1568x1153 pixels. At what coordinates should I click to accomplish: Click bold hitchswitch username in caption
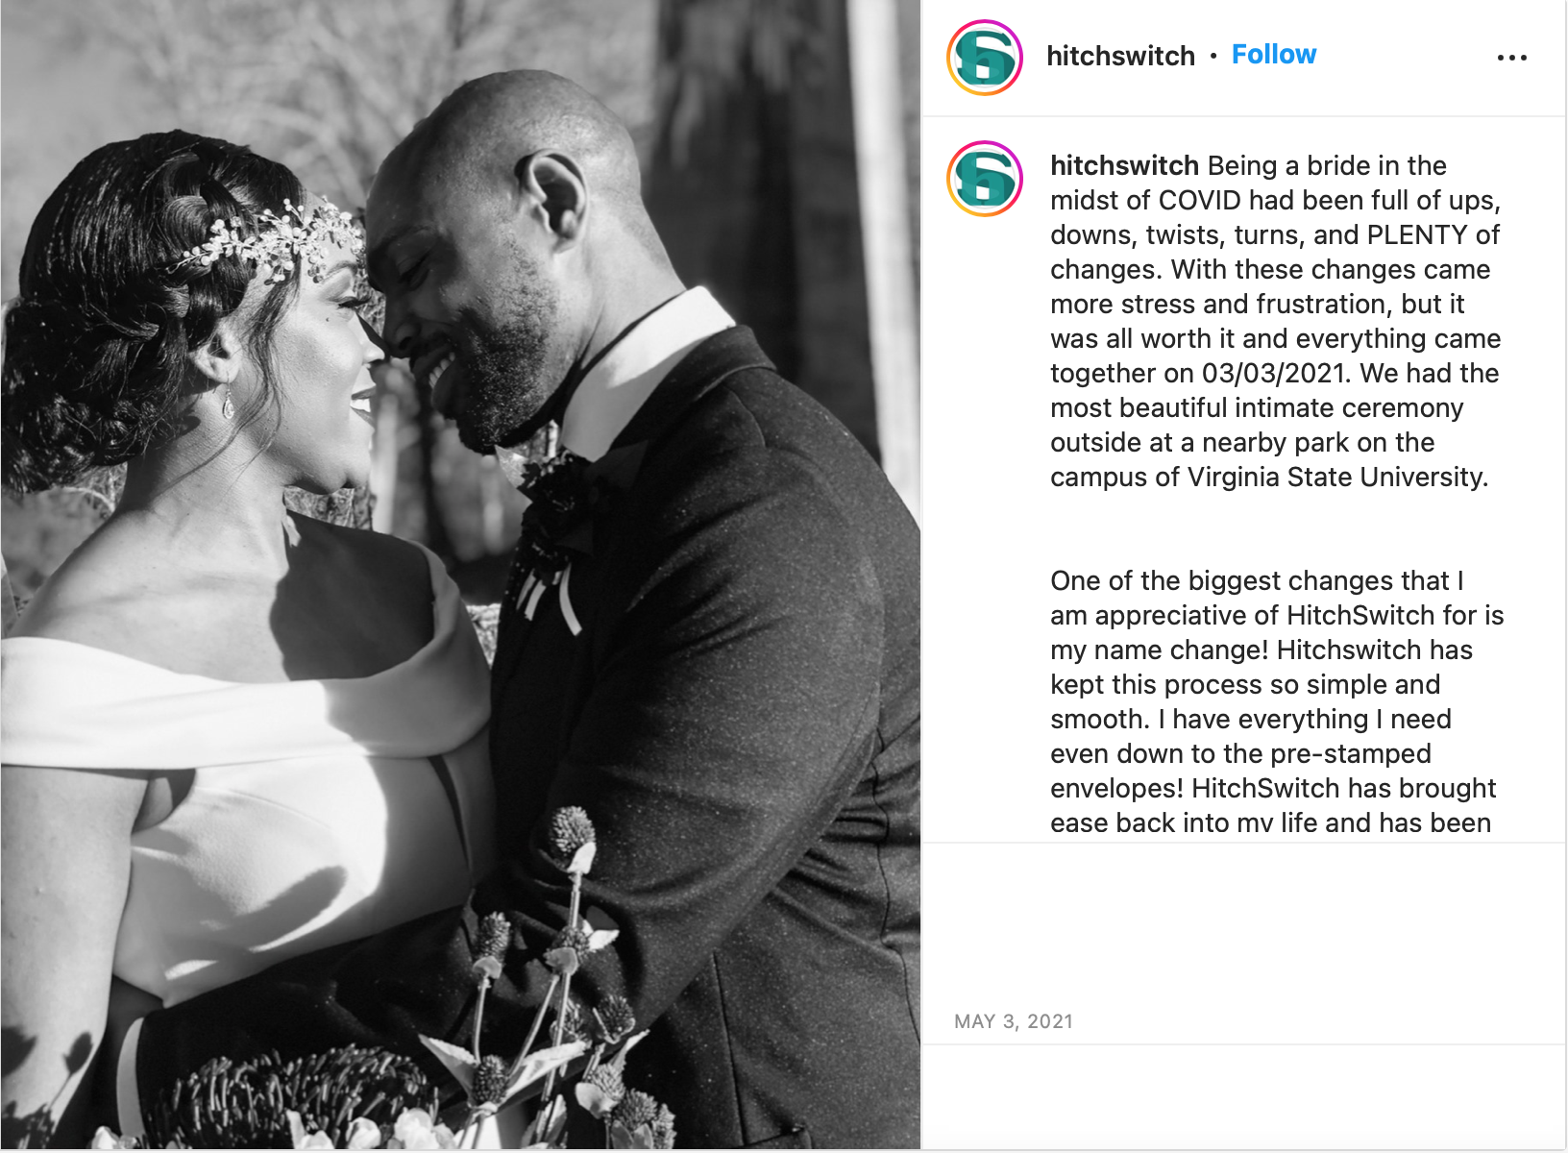(1124, 165)
